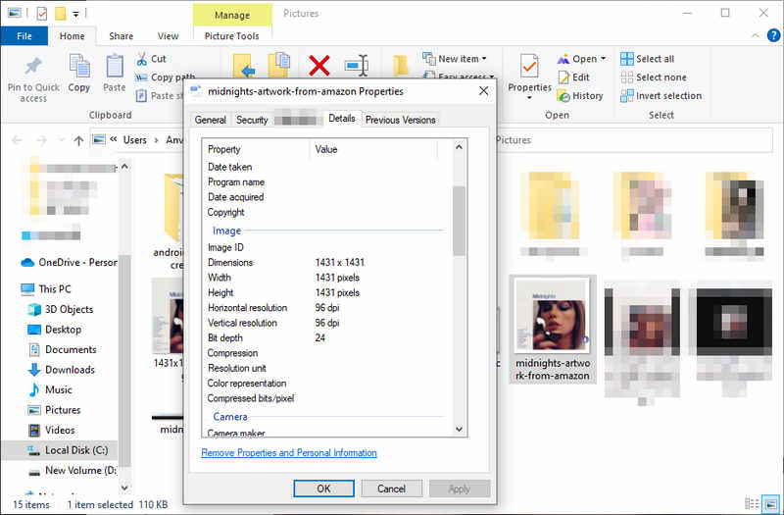Image resolution: width=784 pixels, height=515 pixels.
Task: Open file History from the ribbon
Action: [564, 96]
